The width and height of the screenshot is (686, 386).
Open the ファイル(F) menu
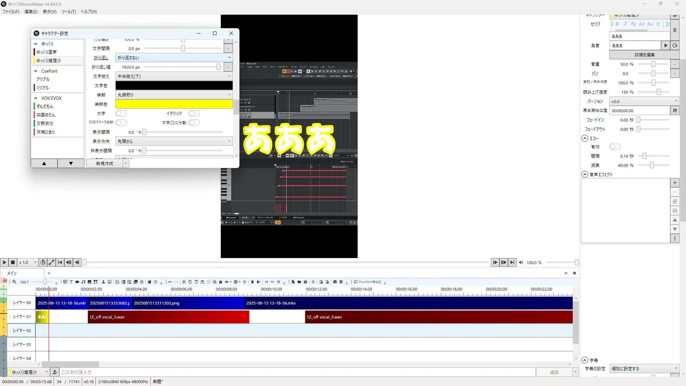coord(11,11)
